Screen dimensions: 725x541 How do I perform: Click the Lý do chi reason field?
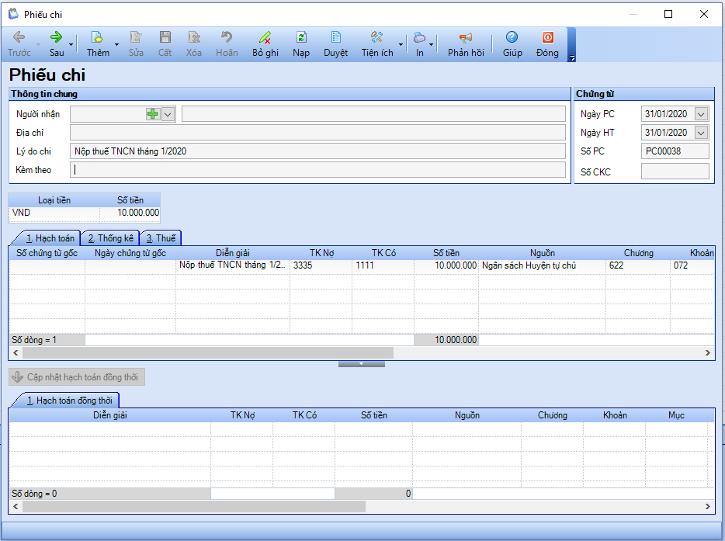[317, 151]
